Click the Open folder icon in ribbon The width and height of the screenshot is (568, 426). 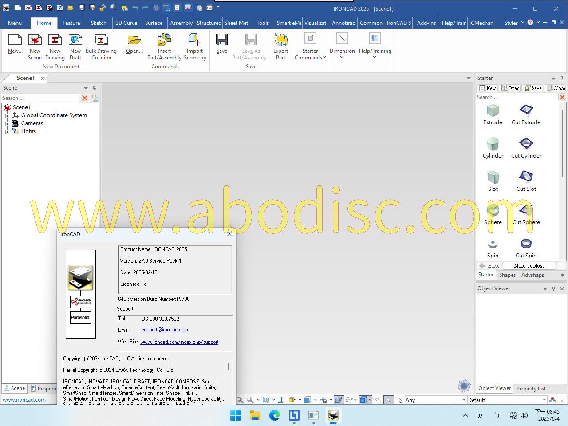(x=134, y=40)
